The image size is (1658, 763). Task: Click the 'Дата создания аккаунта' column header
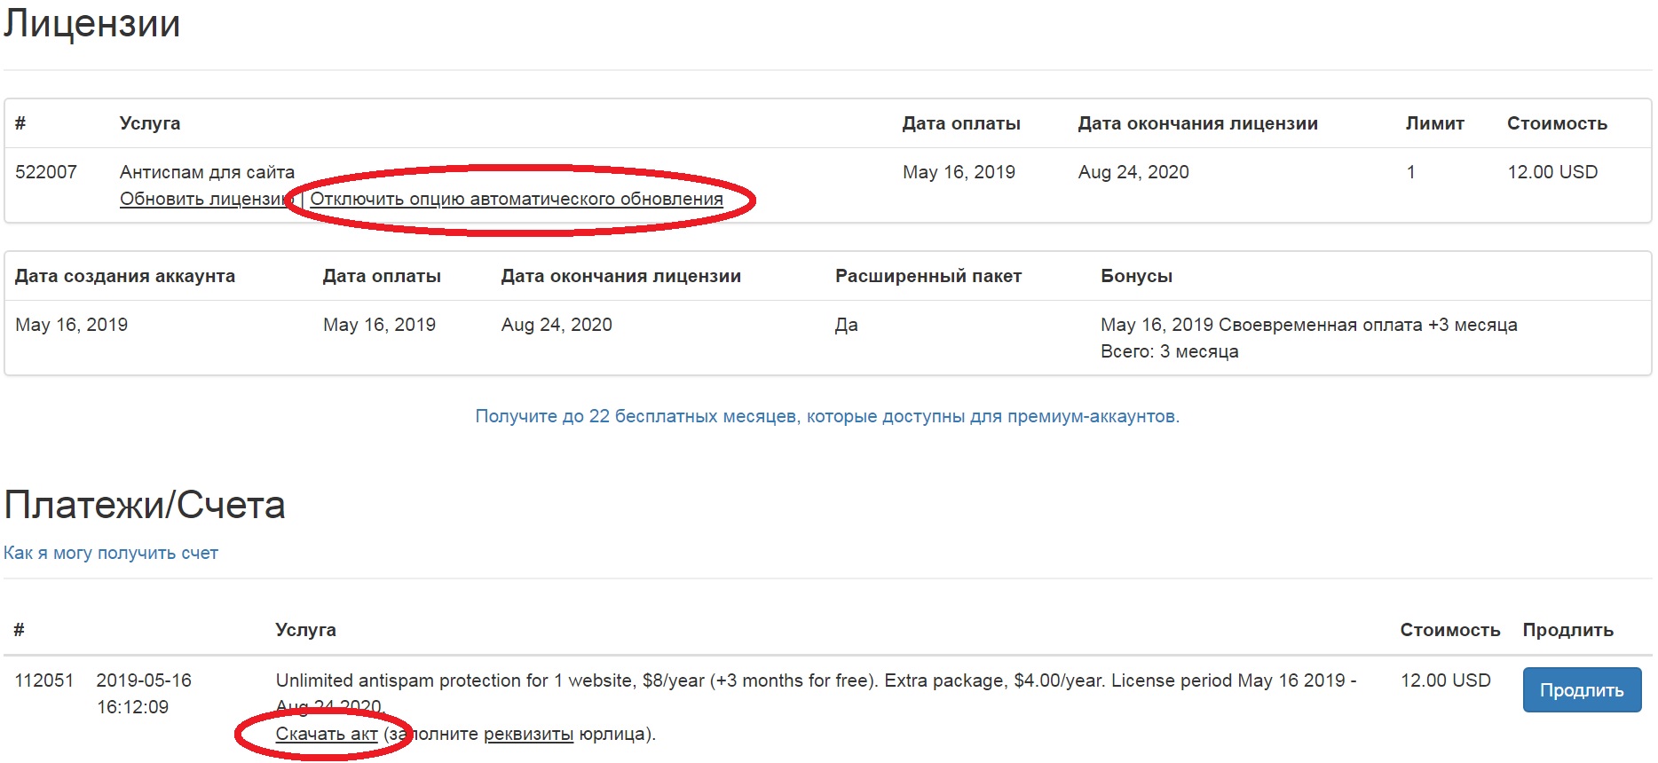[x=125, y=276]
